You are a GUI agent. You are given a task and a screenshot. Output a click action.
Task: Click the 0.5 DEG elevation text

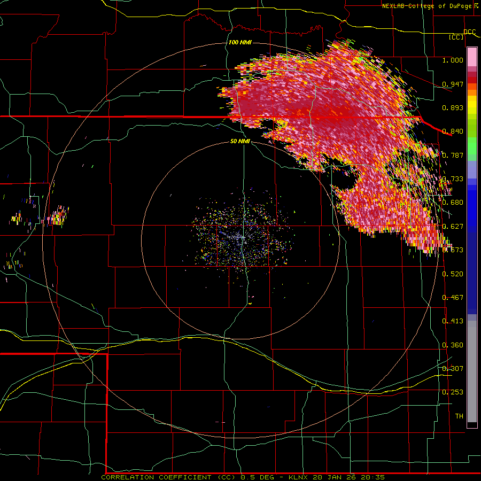click(x=258, y=477)
